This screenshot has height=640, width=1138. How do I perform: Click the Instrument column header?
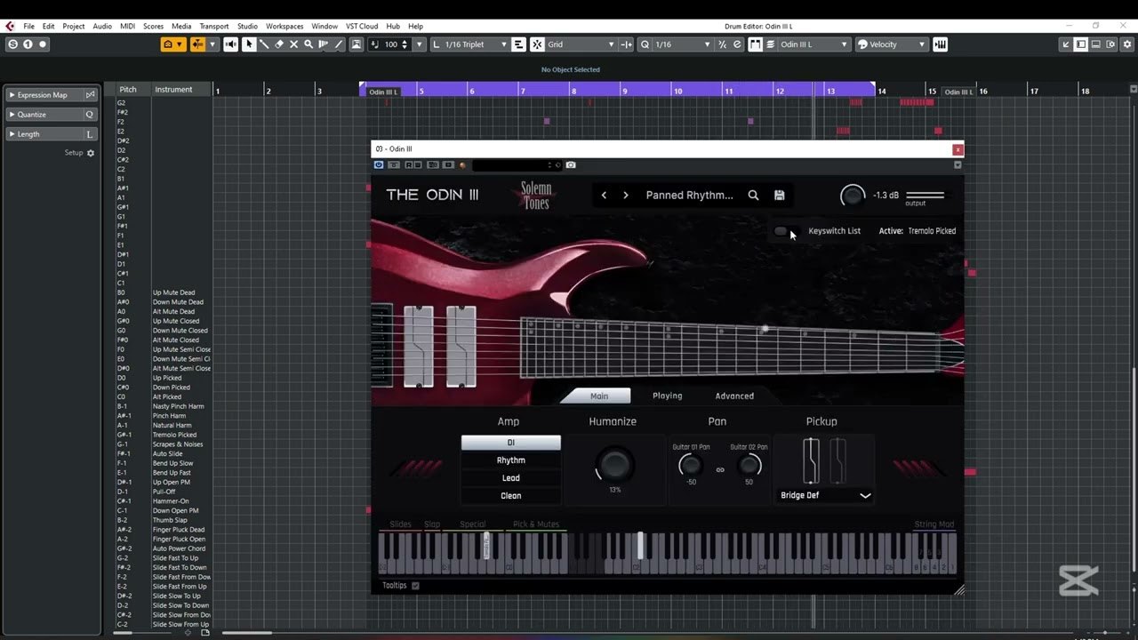(x=173, y=89)
